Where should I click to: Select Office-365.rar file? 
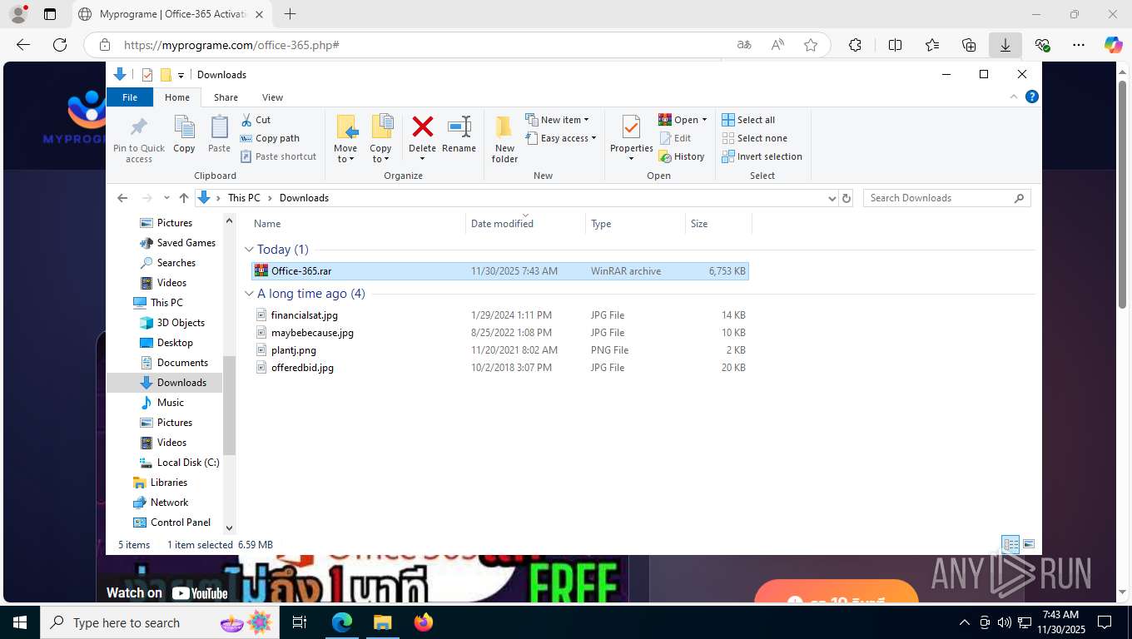pos(499,271)
